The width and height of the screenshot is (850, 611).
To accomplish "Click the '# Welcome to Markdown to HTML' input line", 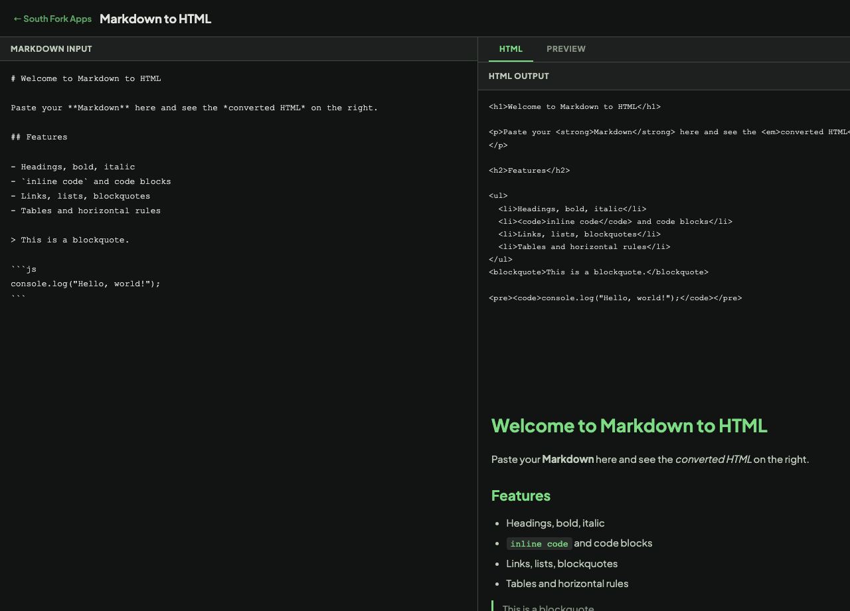I will [x=86, y=78].
